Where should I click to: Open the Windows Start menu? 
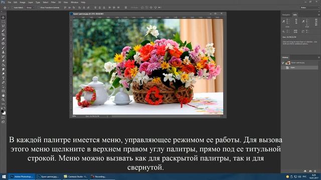4,176
